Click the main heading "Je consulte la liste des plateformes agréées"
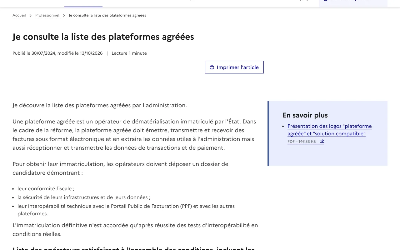The height and width of the screenshot is (250, 400). (103, 37)
